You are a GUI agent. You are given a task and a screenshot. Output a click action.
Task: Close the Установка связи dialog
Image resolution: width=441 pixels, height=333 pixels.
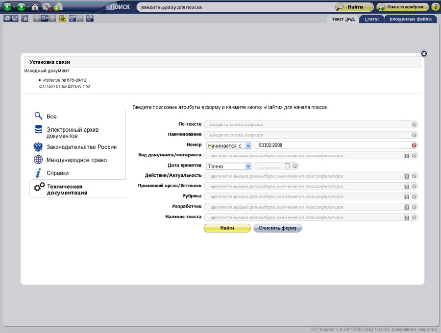click(424, 53)
